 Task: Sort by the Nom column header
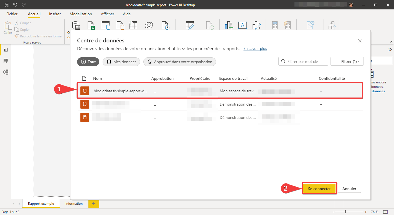click(x=97, y=78)
